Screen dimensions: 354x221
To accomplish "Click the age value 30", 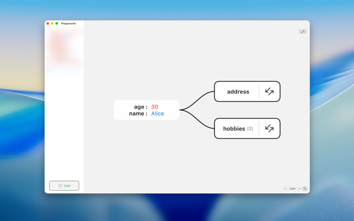I will point(154,107).
